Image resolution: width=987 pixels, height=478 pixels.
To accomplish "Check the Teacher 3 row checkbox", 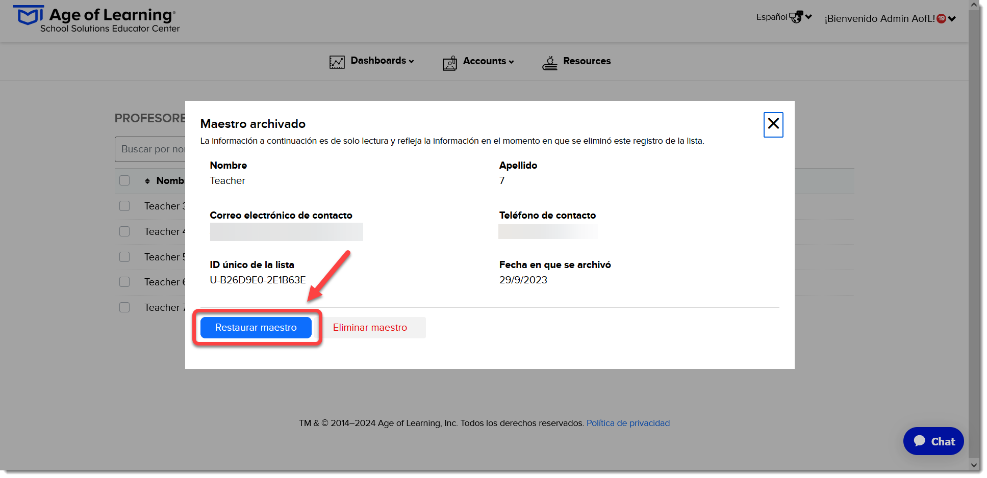I will (x=124, y=206).
